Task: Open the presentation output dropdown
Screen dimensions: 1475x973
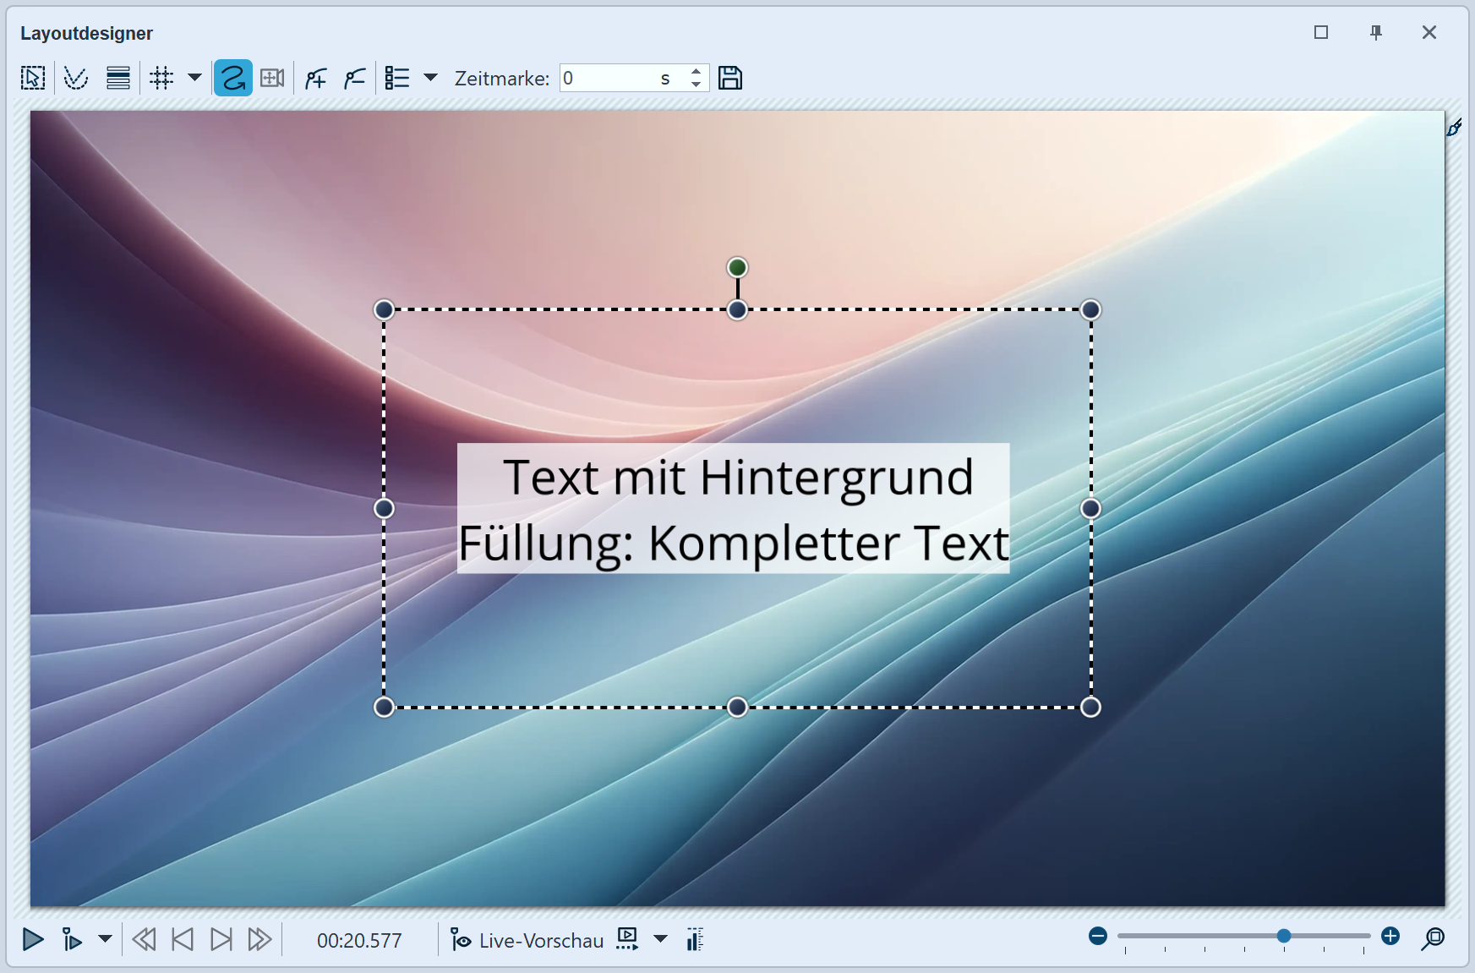Action: pos(660,939)
